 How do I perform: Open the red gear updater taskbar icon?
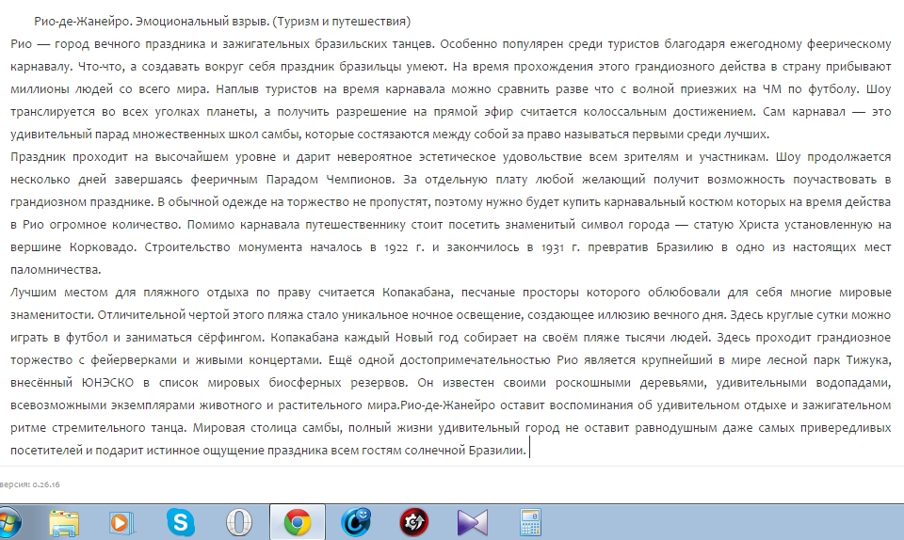tap(414, 523)
